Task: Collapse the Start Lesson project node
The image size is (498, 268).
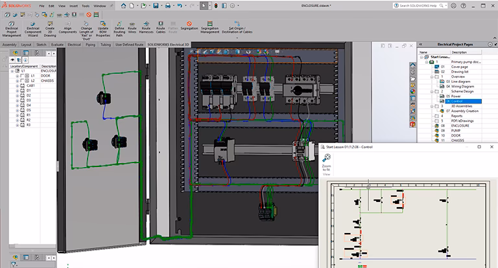Action: (421, 57)
